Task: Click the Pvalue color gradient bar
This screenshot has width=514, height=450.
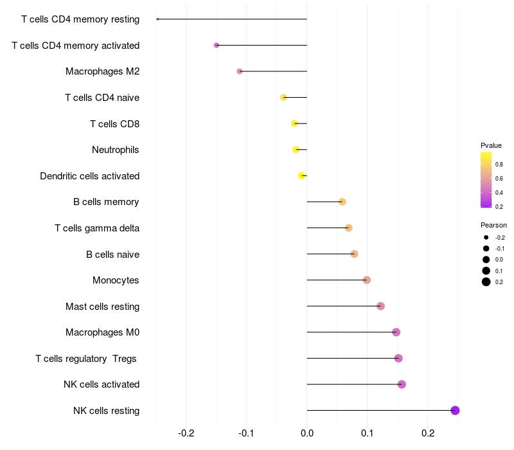Action: pos(486,181)
